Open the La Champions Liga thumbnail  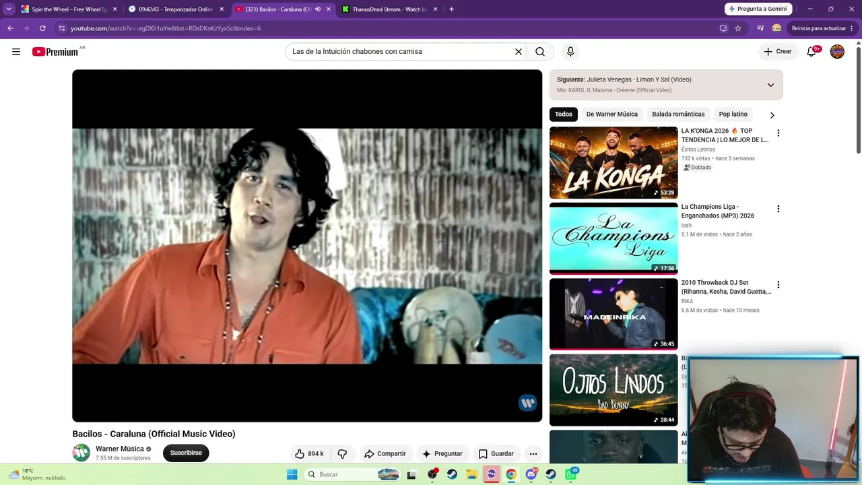pyautogui.click(x=614, y=238)
